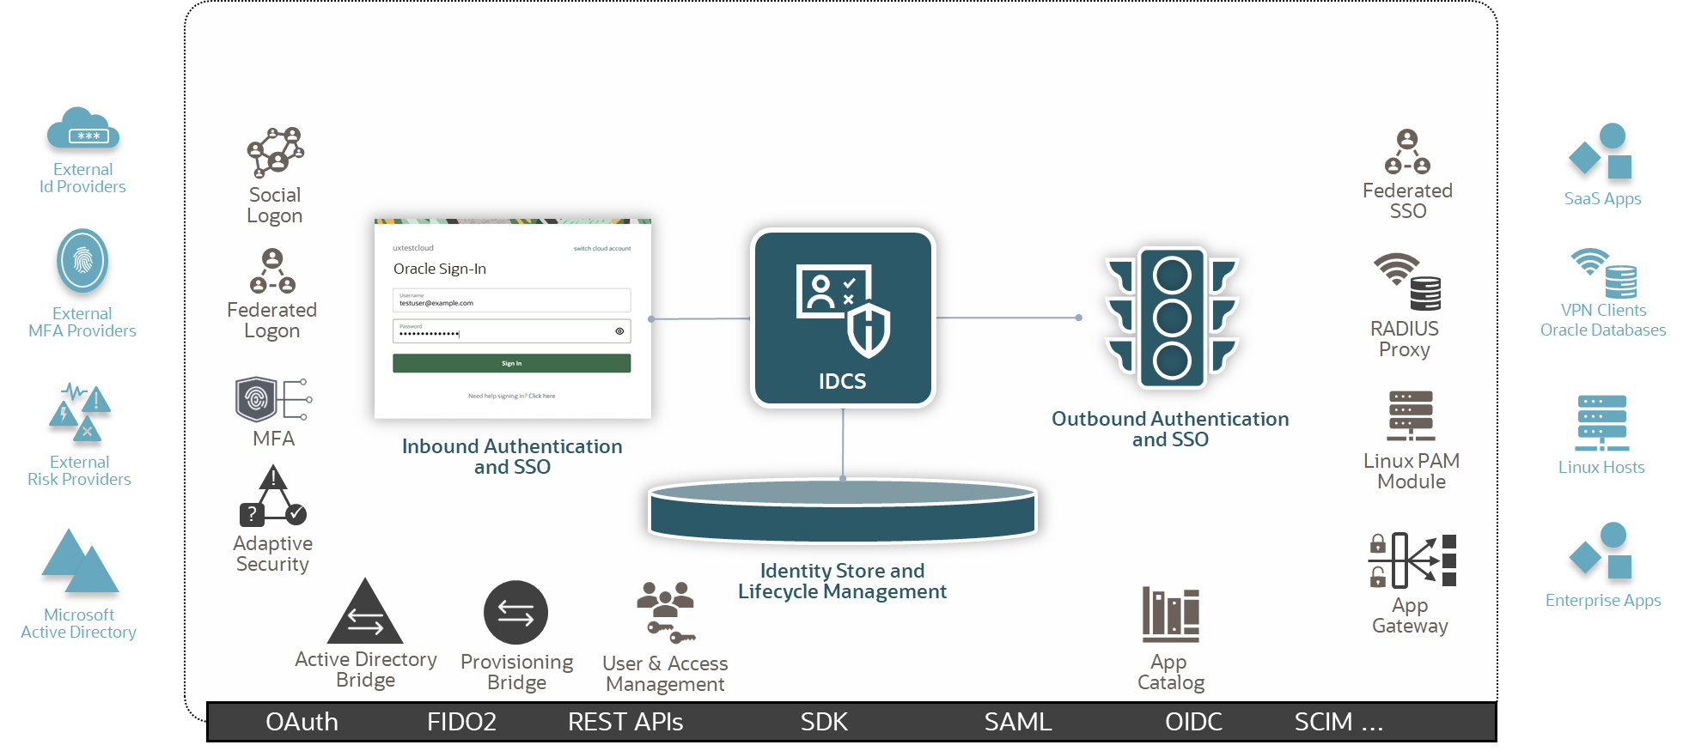1683x751 pixels.
Task: Select the Enterprise Apps shapes icon
Action: [1601, 550]
